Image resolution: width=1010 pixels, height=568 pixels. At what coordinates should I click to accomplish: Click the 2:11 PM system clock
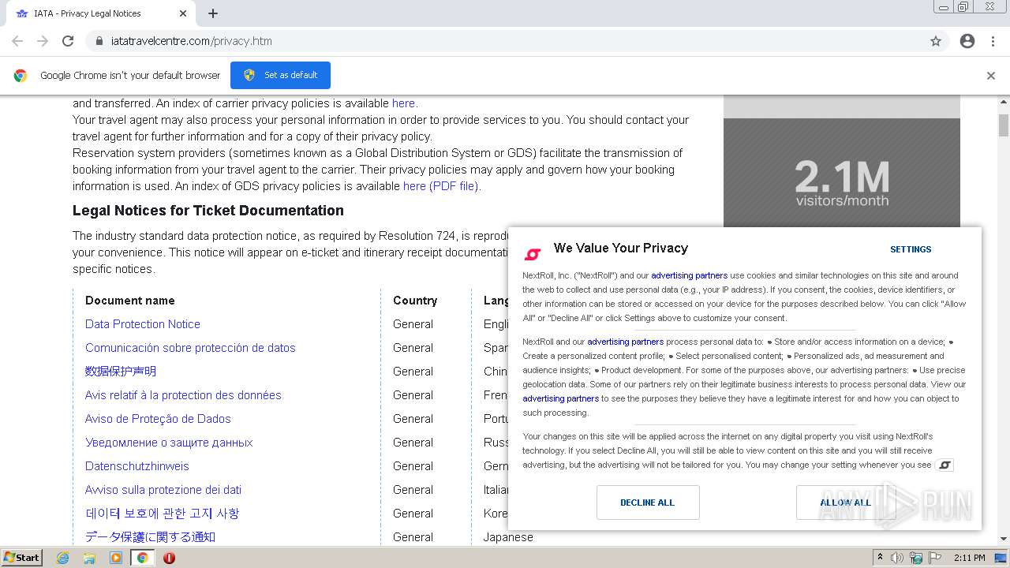970,558
